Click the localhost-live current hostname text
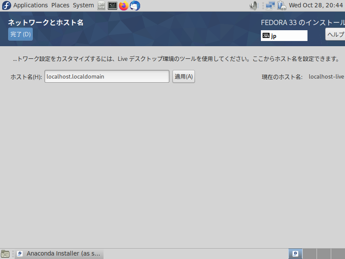This screenshot has height=259, width=345. click(326, 77)
